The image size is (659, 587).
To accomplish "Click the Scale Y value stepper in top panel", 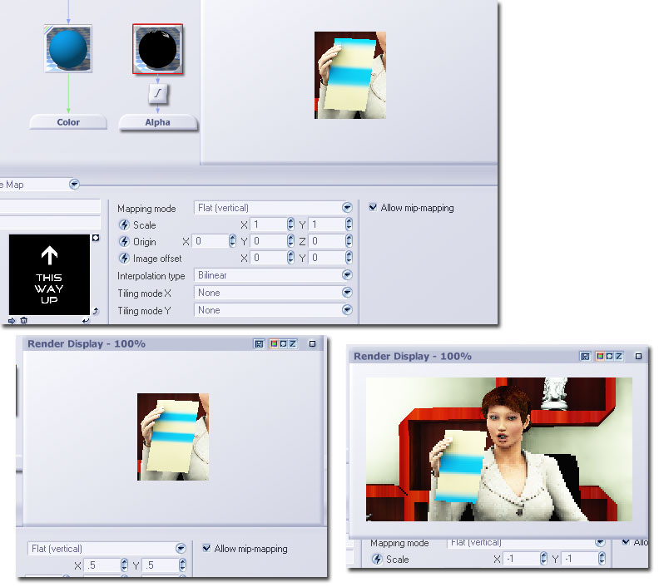I will 349,224.
